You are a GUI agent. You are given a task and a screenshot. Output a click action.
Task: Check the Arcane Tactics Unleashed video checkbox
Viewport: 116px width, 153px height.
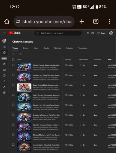13,145
